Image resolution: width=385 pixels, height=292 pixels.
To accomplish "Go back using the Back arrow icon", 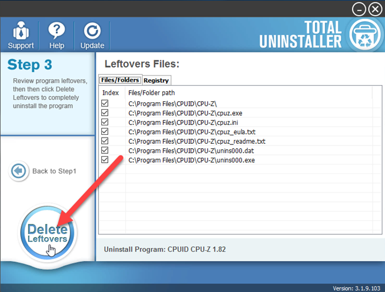I will [18, 171].
